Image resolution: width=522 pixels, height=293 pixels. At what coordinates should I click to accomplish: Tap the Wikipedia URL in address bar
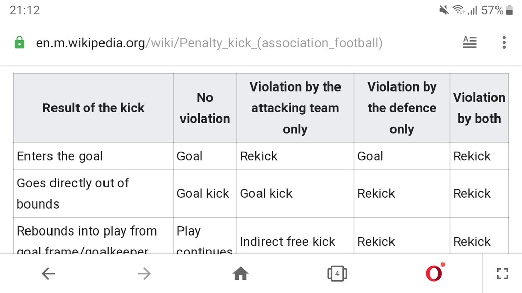(209, 43)
